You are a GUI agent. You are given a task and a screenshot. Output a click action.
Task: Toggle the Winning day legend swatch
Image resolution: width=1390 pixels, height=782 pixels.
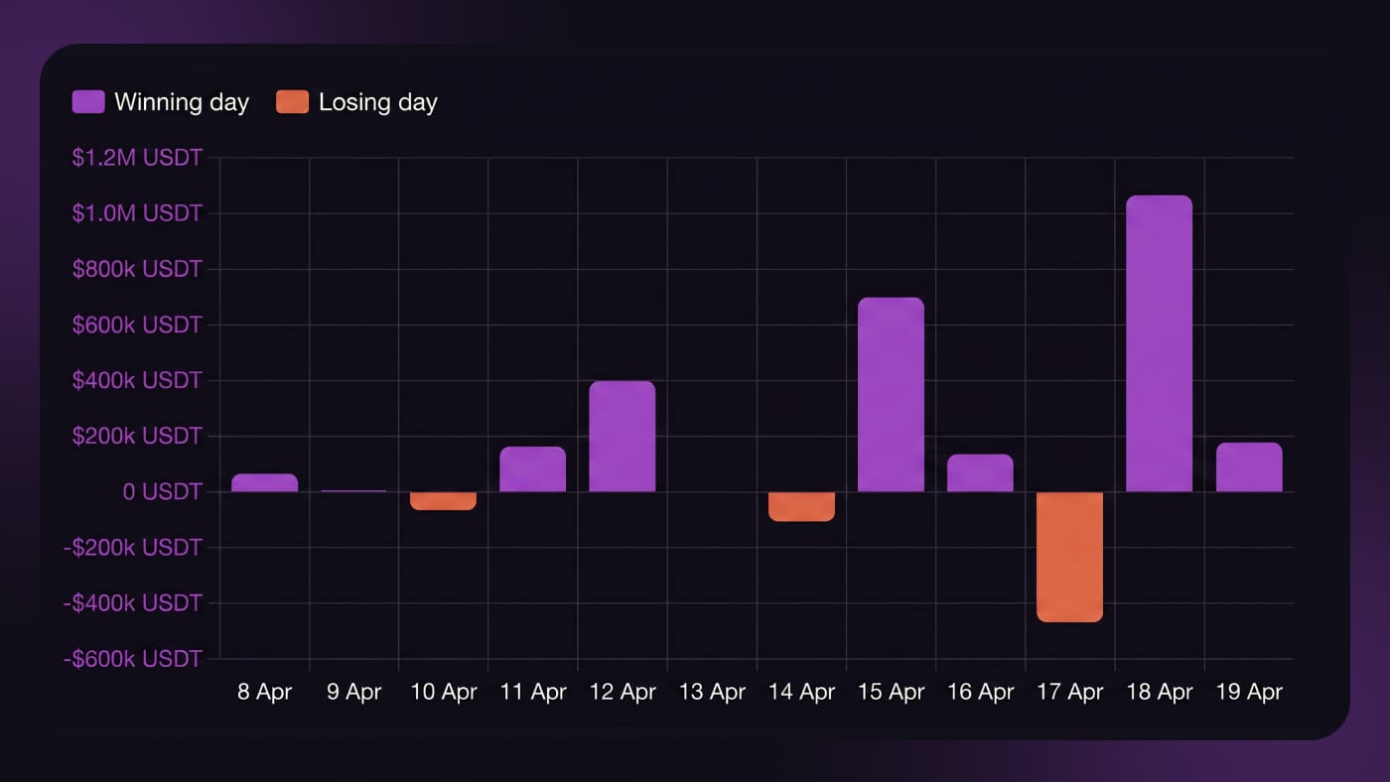click(x=88, y=101)
